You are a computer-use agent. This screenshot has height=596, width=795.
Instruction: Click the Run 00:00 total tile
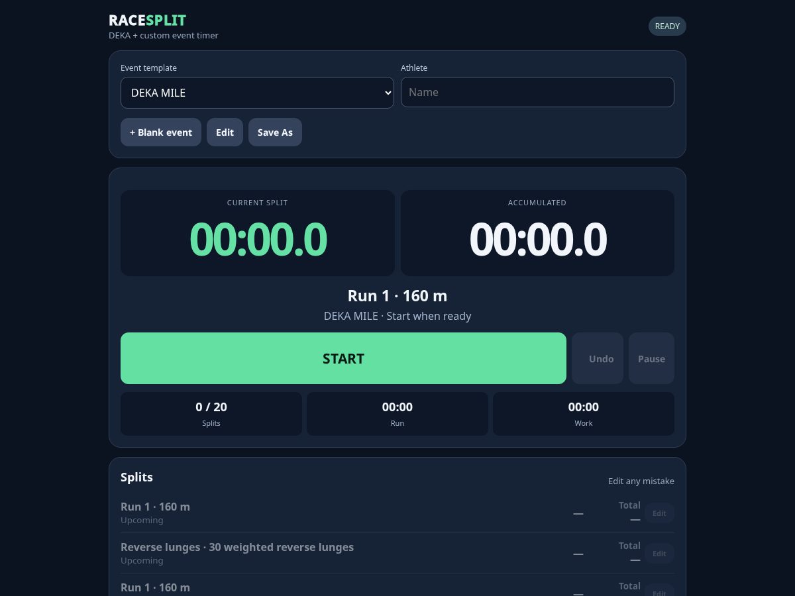(397, 414)
